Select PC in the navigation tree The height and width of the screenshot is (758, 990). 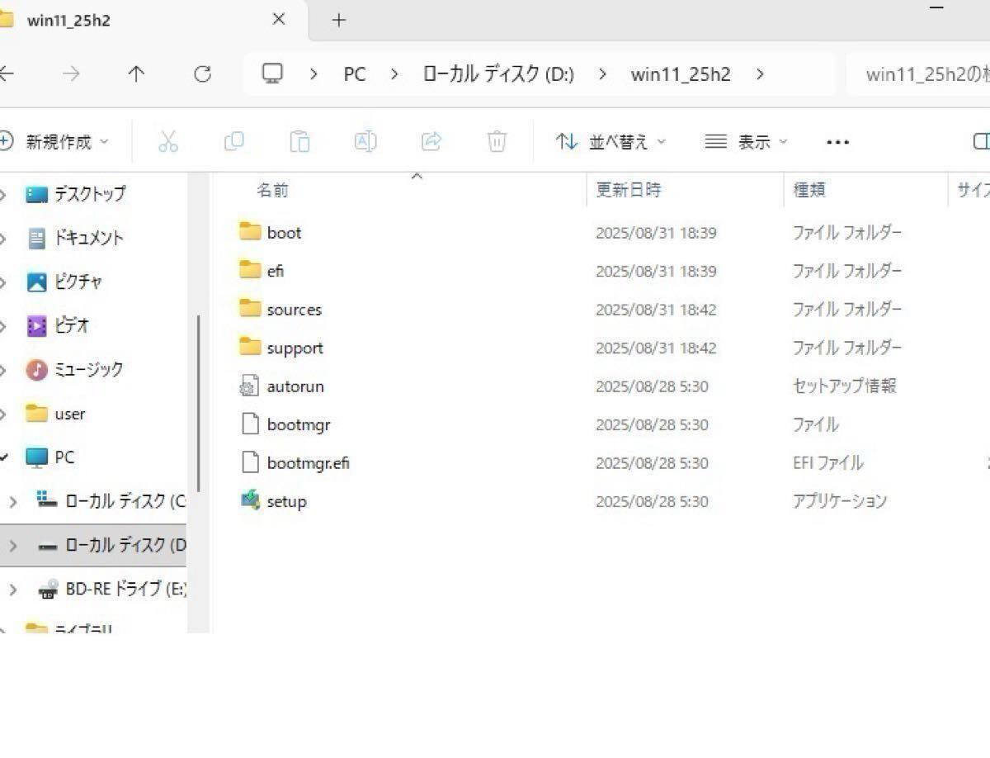tap(64, 457)
